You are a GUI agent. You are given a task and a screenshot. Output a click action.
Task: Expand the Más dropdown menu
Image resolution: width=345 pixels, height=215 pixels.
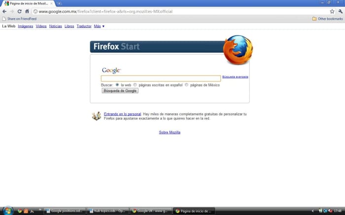pyautogui.click(x=99, y=27)
